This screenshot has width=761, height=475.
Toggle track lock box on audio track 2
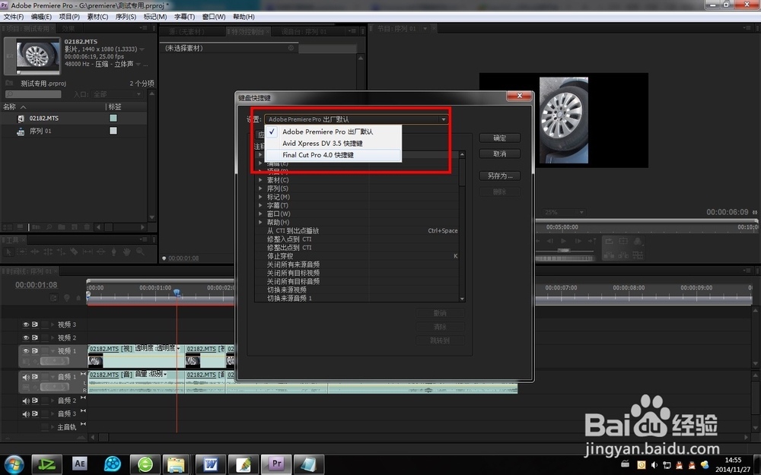(x=45, y=401)
